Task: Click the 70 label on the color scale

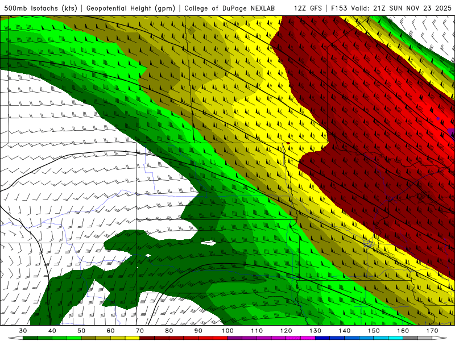Action: 140,331
